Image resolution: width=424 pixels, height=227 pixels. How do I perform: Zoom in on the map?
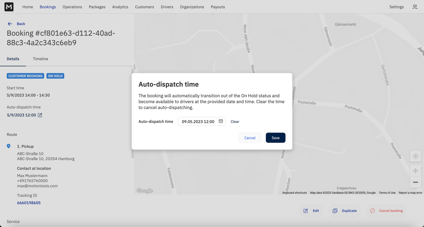click(415, 171)
